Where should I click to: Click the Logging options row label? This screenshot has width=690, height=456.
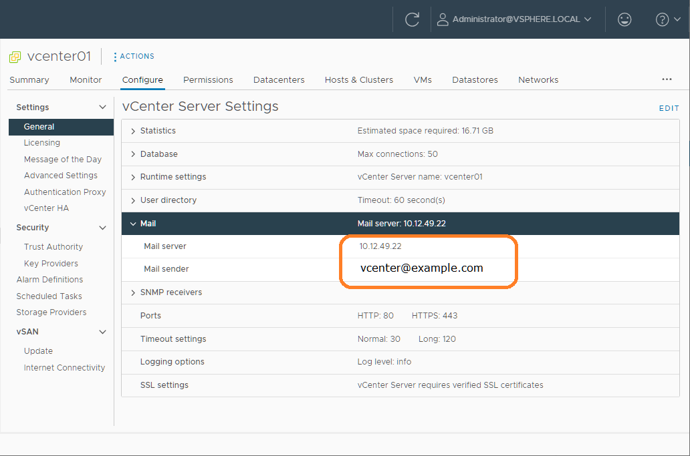click(172, 362)
